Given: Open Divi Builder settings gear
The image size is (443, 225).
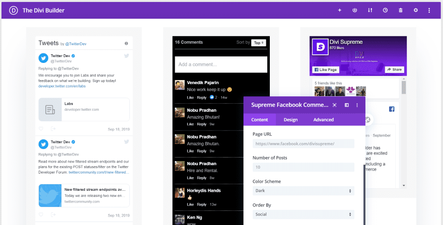Looking at the screenshot, I should [x=416, y=10].
